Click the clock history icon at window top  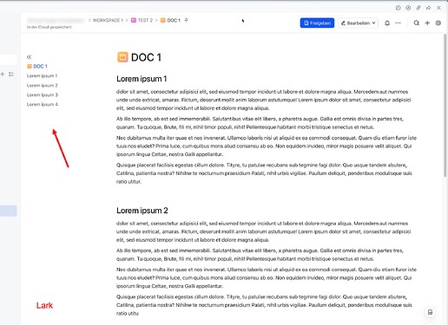point(399,8)
